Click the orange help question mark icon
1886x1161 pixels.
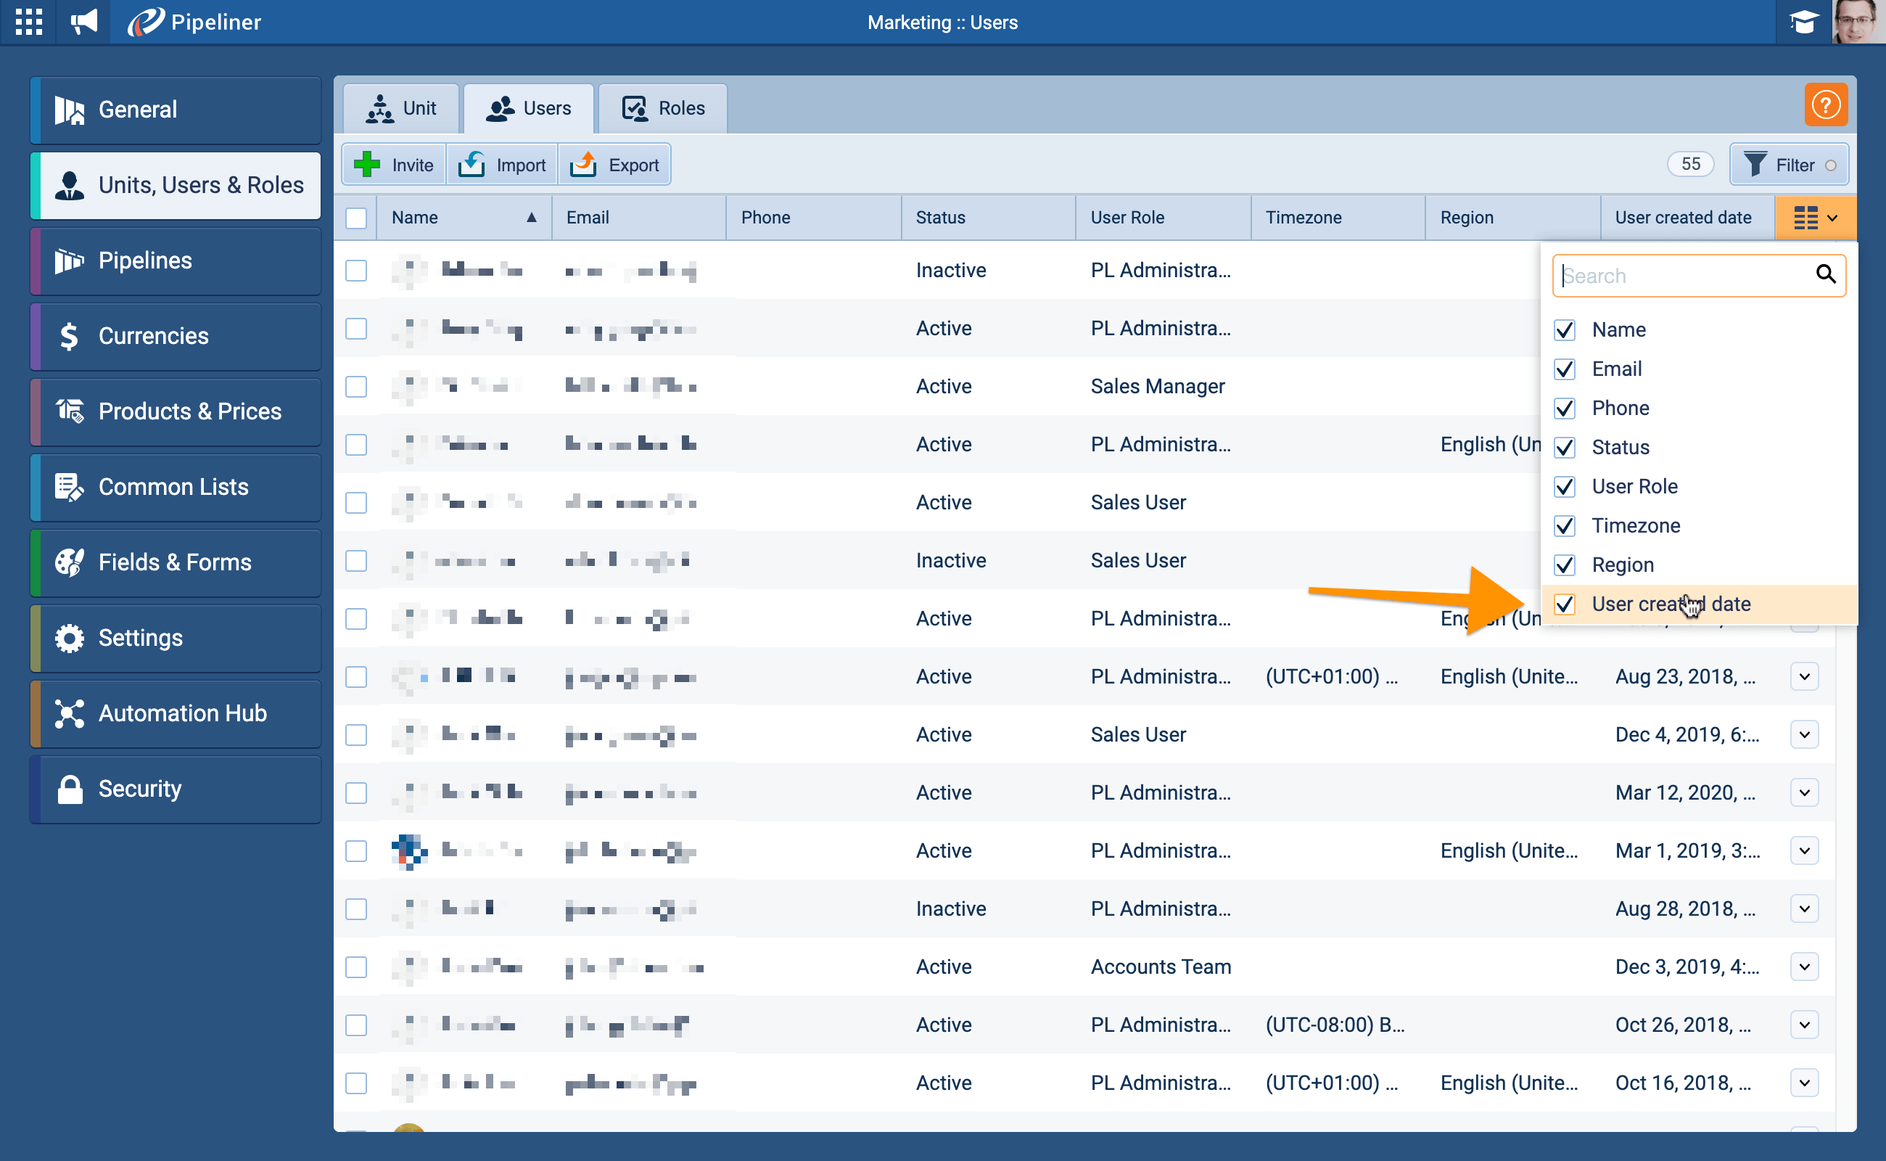tap(1825, 104)
